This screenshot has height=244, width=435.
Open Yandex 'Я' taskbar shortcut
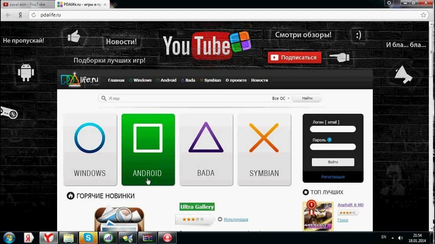coord(29,238)
